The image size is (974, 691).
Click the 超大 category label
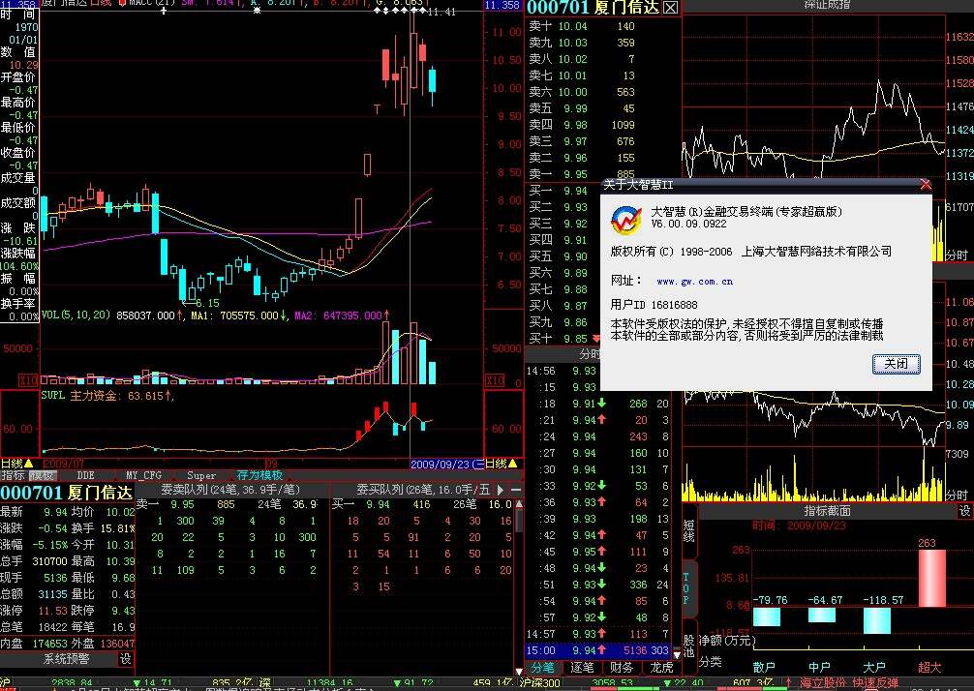(x=929, y=668)
